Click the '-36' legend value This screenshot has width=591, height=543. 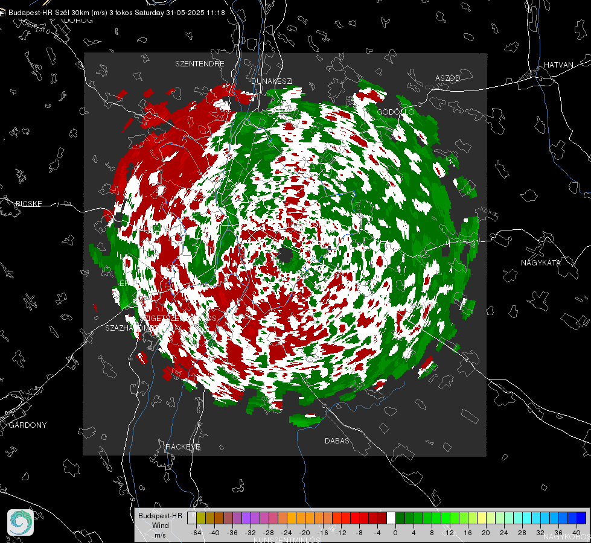(x=232, y=533)
